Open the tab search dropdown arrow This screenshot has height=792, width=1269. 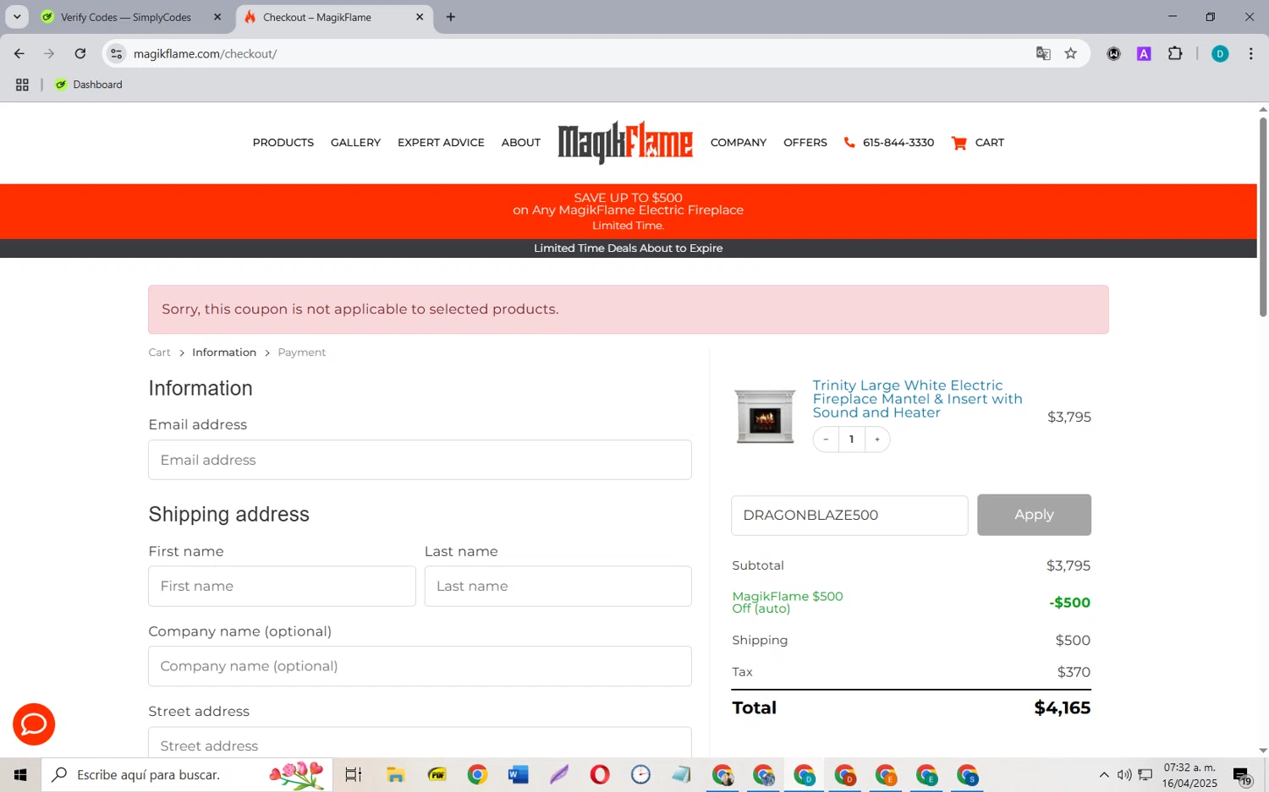[x=16, y=17]
